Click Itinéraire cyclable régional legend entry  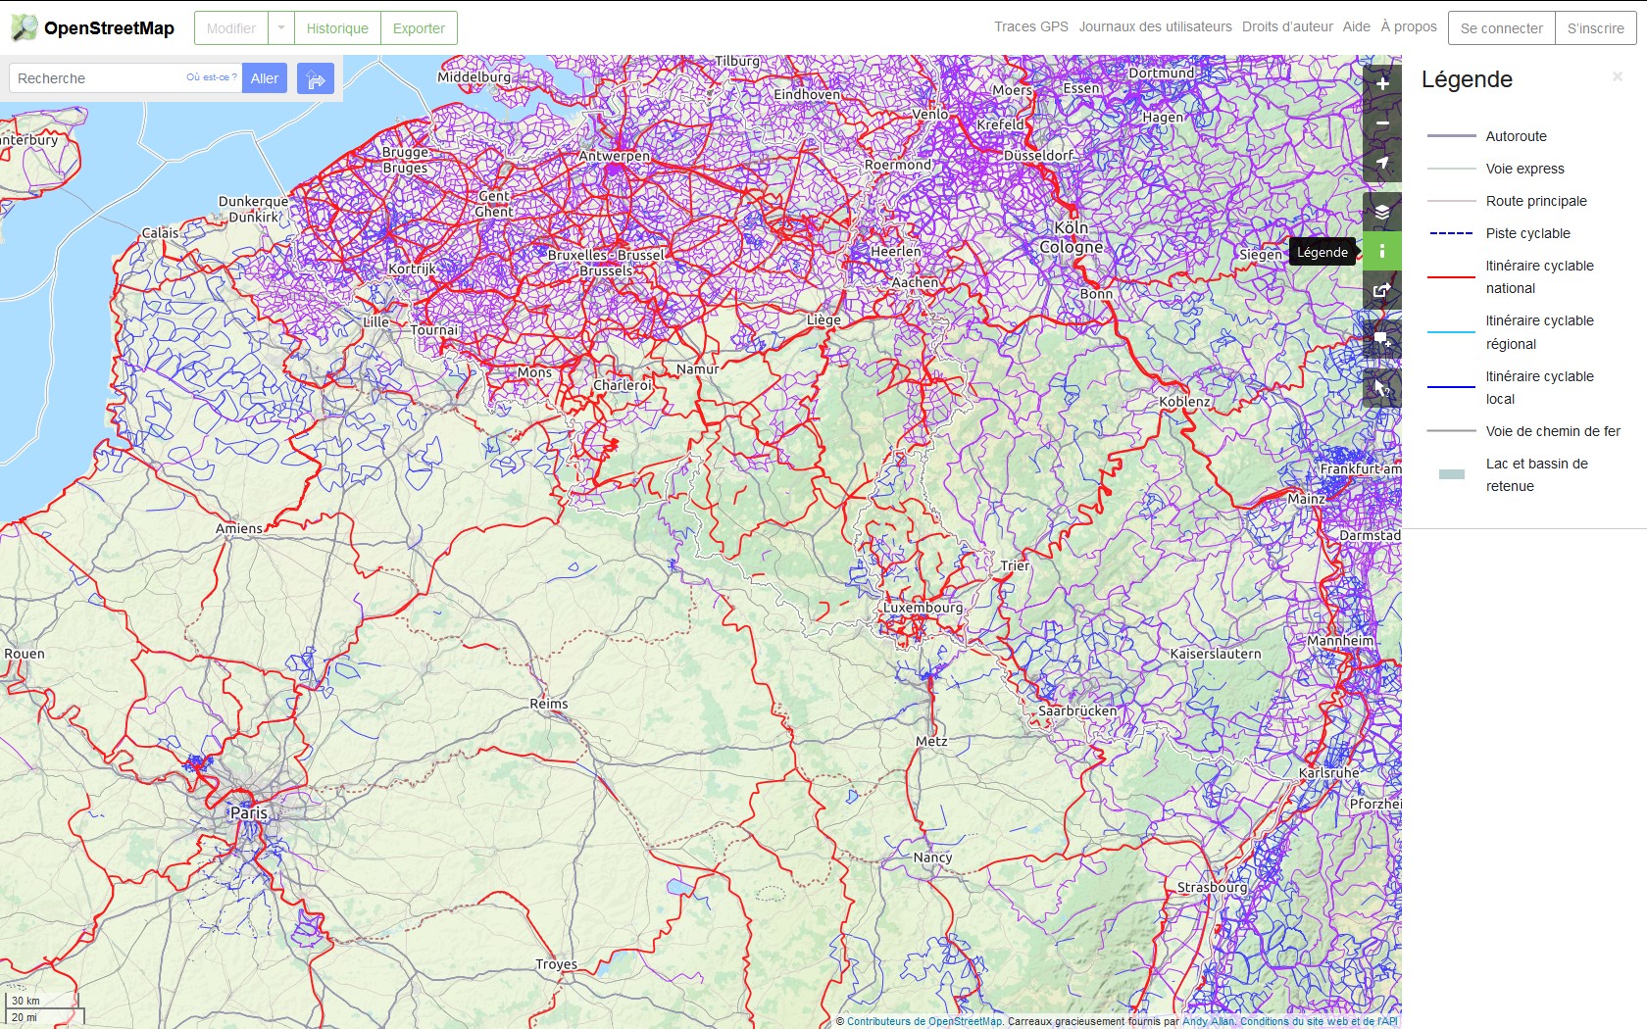coord(1539,332)
